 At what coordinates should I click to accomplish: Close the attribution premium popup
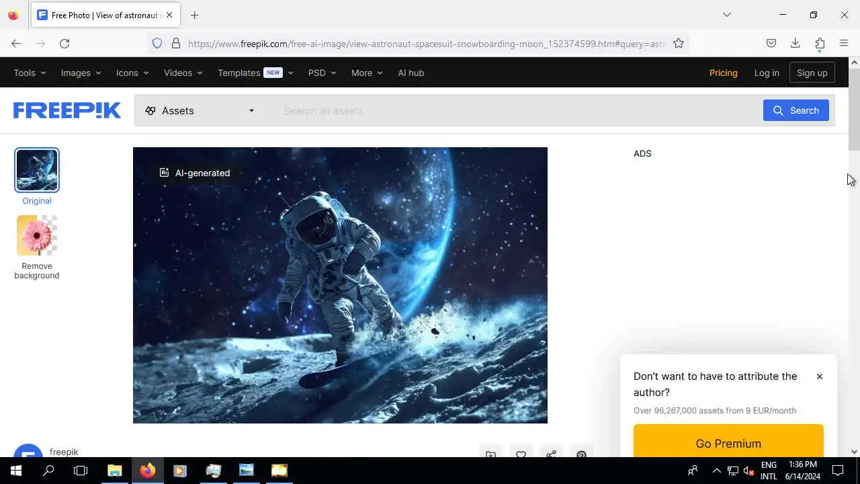tap(819, 376)
